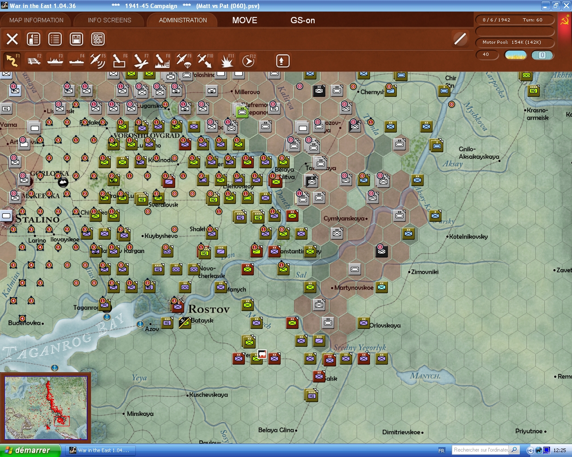The image size is (572, 457).
Task: Select the F3 naval transport mode icon
Action: click(55, 60)
